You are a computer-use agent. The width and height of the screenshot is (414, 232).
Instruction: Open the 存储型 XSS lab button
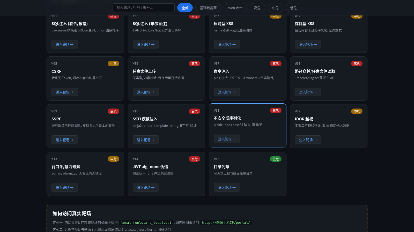(x=308, y=44)
